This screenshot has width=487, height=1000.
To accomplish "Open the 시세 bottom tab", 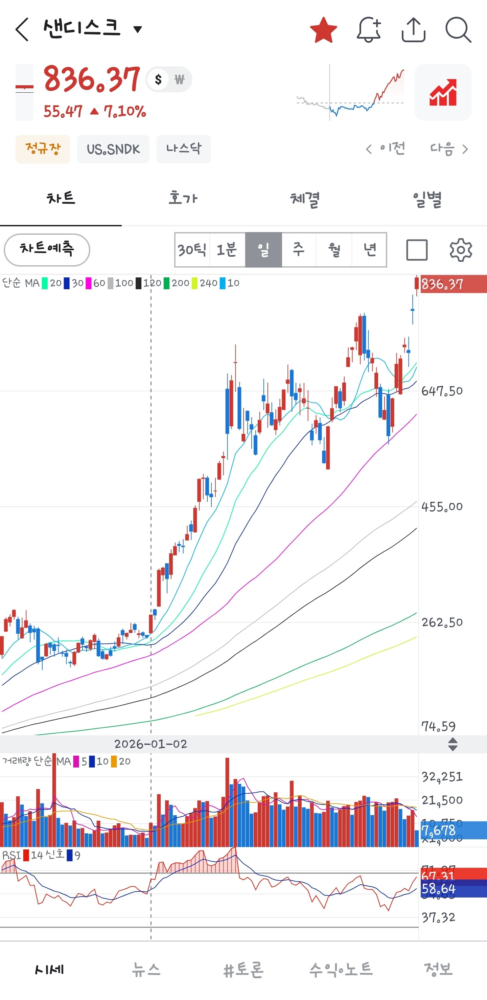I will [49, 969].
